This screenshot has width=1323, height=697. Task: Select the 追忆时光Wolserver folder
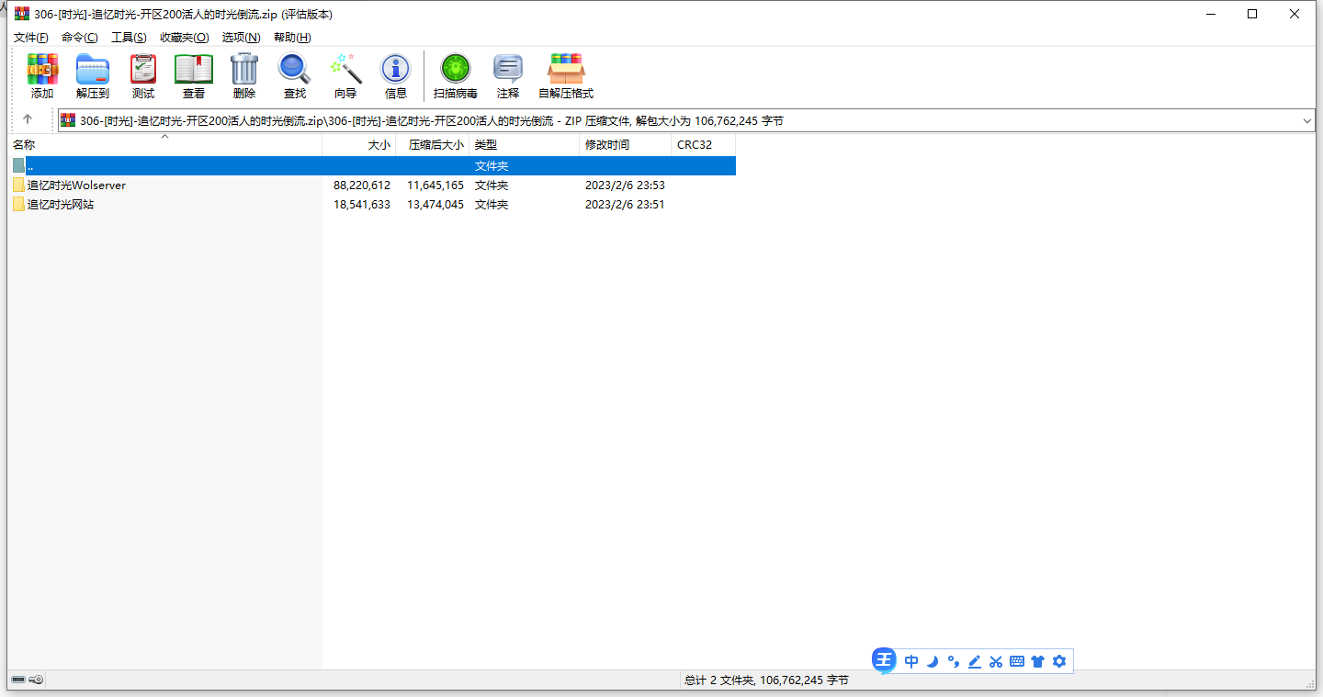[76, 185]
